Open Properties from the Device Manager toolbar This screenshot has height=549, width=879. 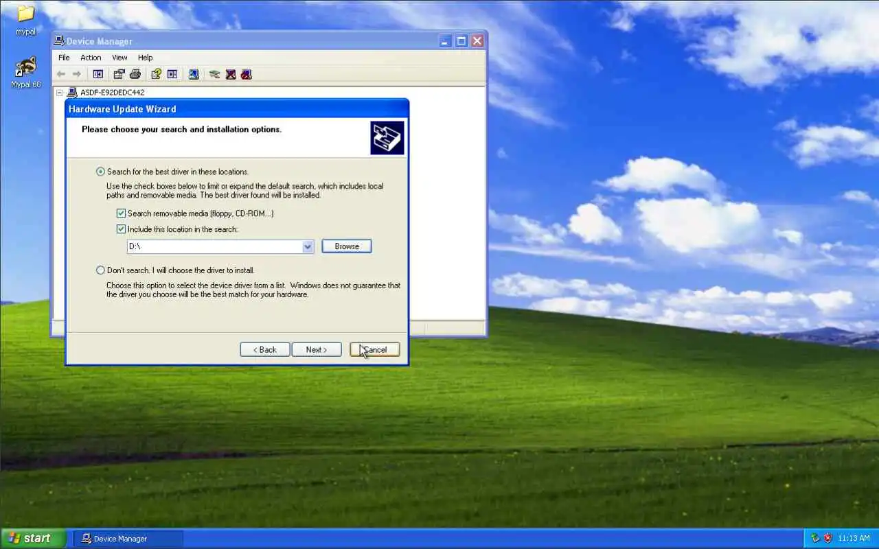119,74
